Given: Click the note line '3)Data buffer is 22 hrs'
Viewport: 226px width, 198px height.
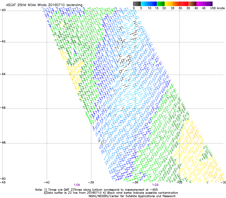Looking at the screenshot, I should pos(111,193).
